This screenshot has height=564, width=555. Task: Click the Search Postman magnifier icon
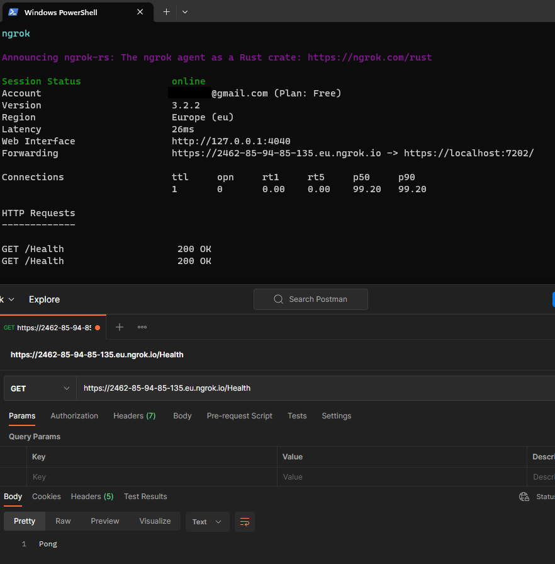278,299
